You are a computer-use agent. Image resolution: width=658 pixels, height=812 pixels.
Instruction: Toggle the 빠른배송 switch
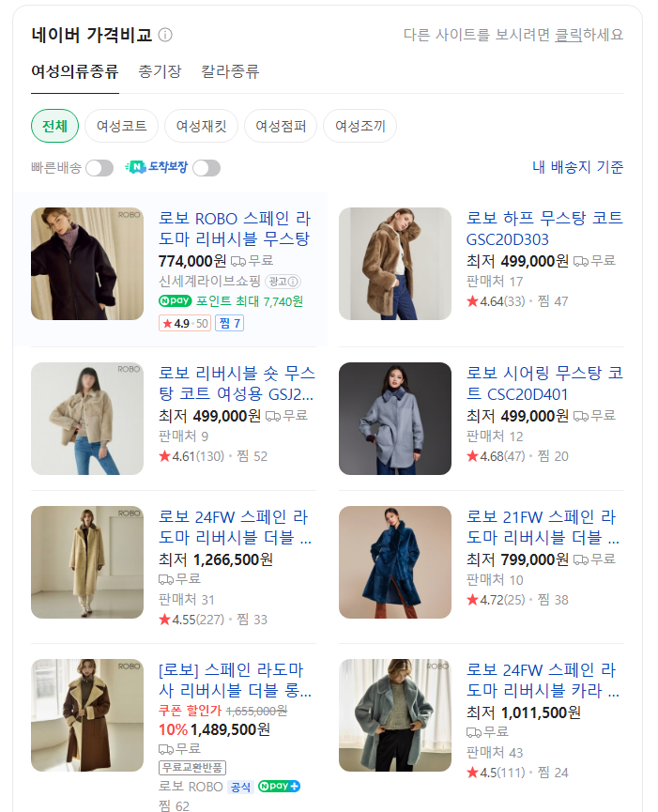point(99,168)
